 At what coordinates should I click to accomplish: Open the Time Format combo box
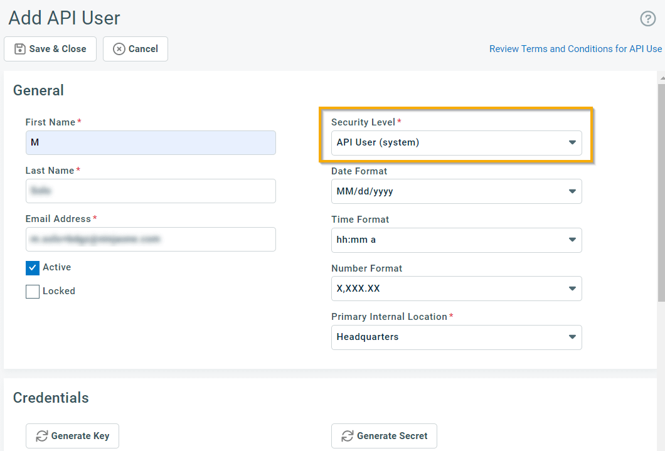(x=456, y=240)
